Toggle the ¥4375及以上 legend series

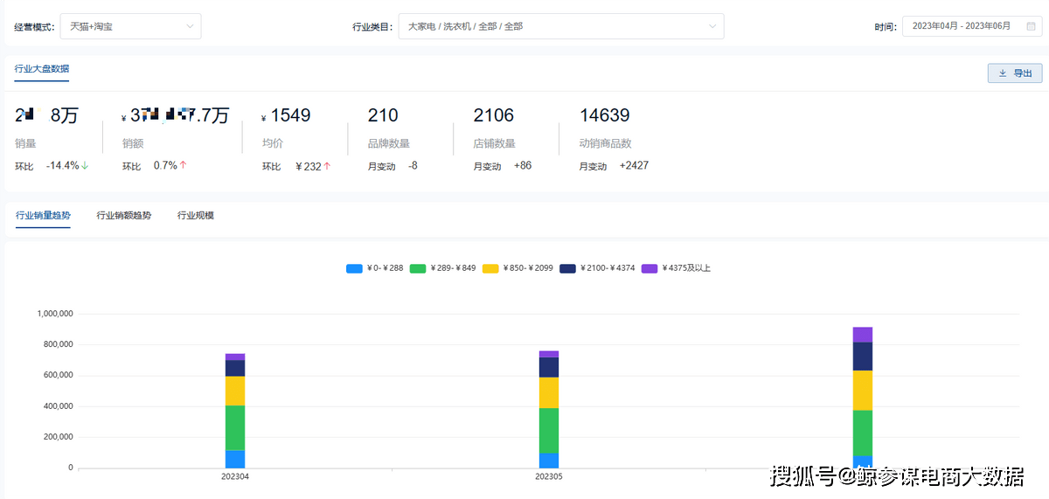pyautogui.click(x=676, y=268)
